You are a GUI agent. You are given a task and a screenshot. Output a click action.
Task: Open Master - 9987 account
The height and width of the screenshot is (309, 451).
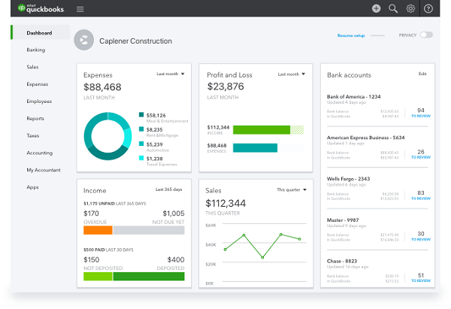coord(343,220)
